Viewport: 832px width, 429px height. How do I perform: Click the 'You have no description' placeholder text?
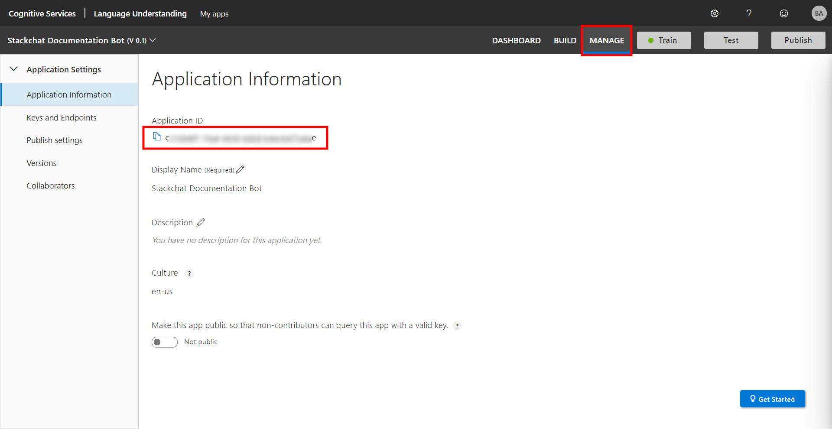pos(237,240)
